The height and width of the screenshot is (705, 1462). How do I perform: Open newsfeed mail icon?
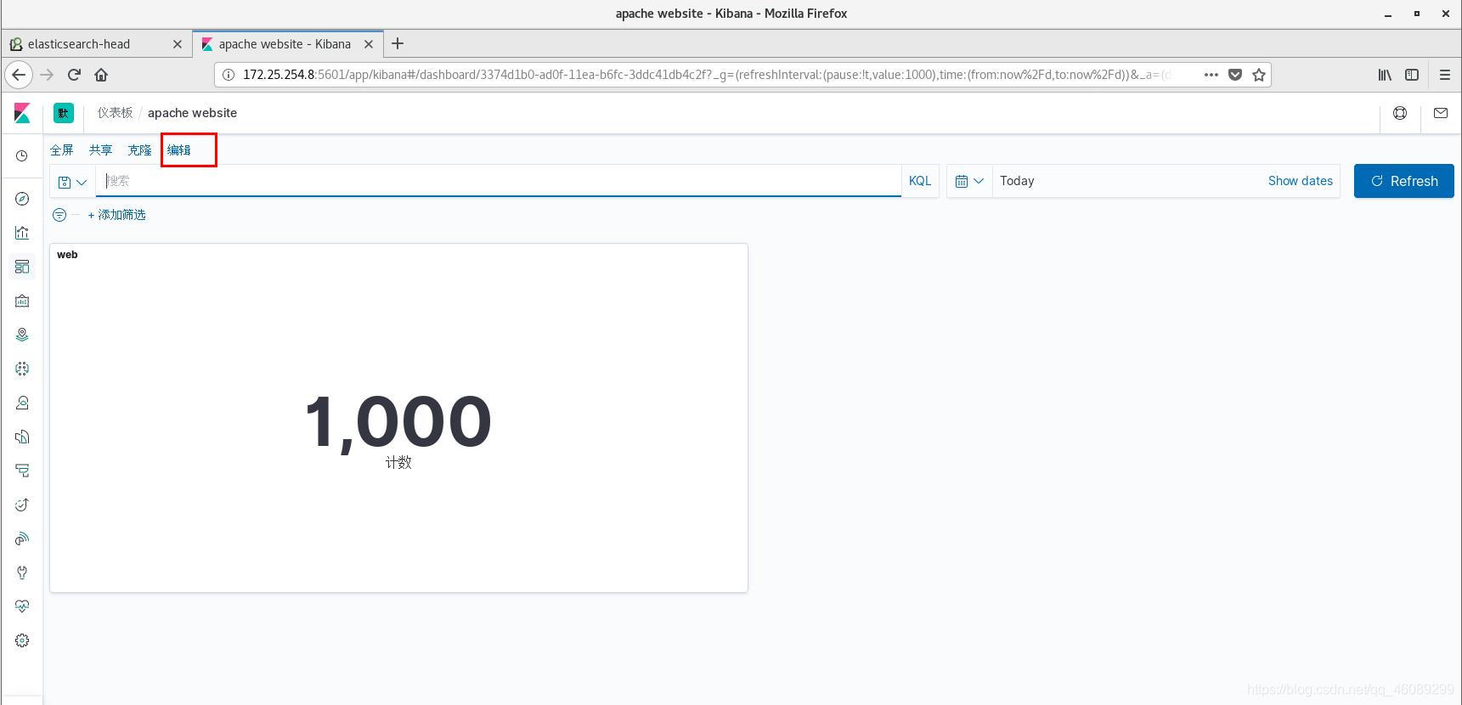click(1441, 113)
